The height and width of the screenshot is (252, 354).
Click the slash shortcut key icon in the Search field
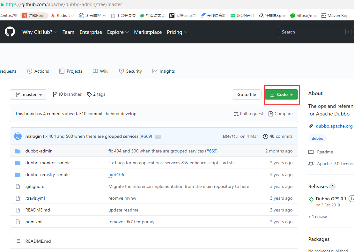pyautogui.click(x=348, y=32)
